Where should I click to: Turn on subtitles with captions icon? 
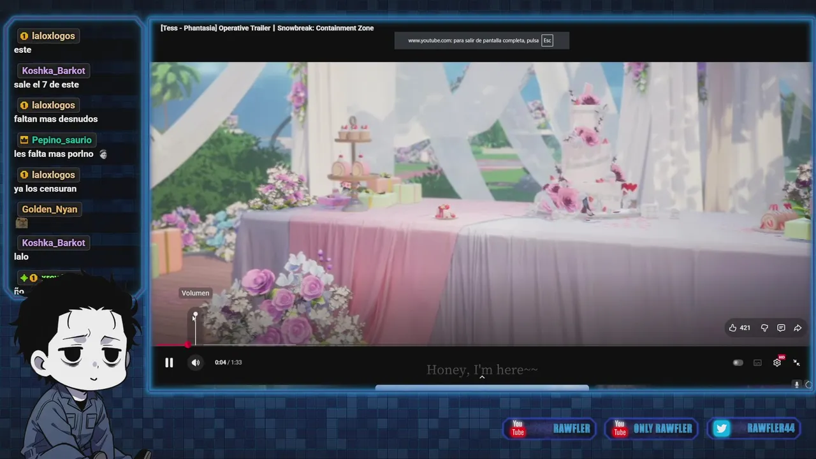(x=757, y=363)
